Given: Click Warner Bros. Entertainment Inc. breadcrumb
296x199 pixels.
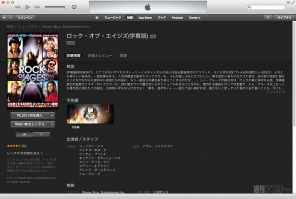Looking at the screenshot, I should [x=66, y=27].
